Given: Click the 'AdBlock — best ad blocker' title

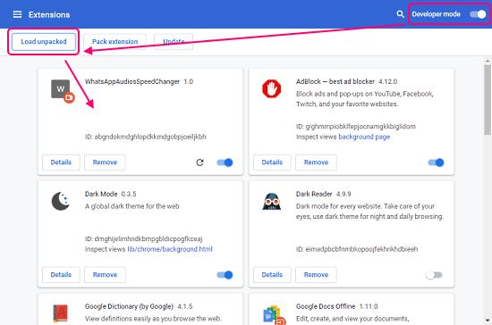Looking at the screenshot, I should [x=335, y=82].
